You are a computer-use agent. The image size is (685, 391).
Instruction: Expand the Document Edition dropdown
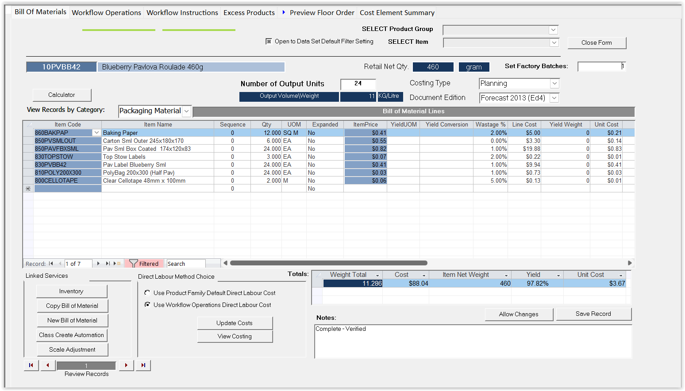coord(554,98)
